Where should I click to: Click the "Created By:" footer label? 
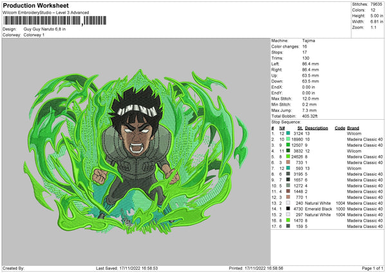coord(14,268)
